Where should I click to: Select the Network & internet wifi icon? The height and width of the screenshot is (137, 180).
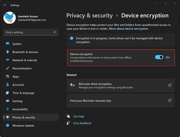coord(8,60)
